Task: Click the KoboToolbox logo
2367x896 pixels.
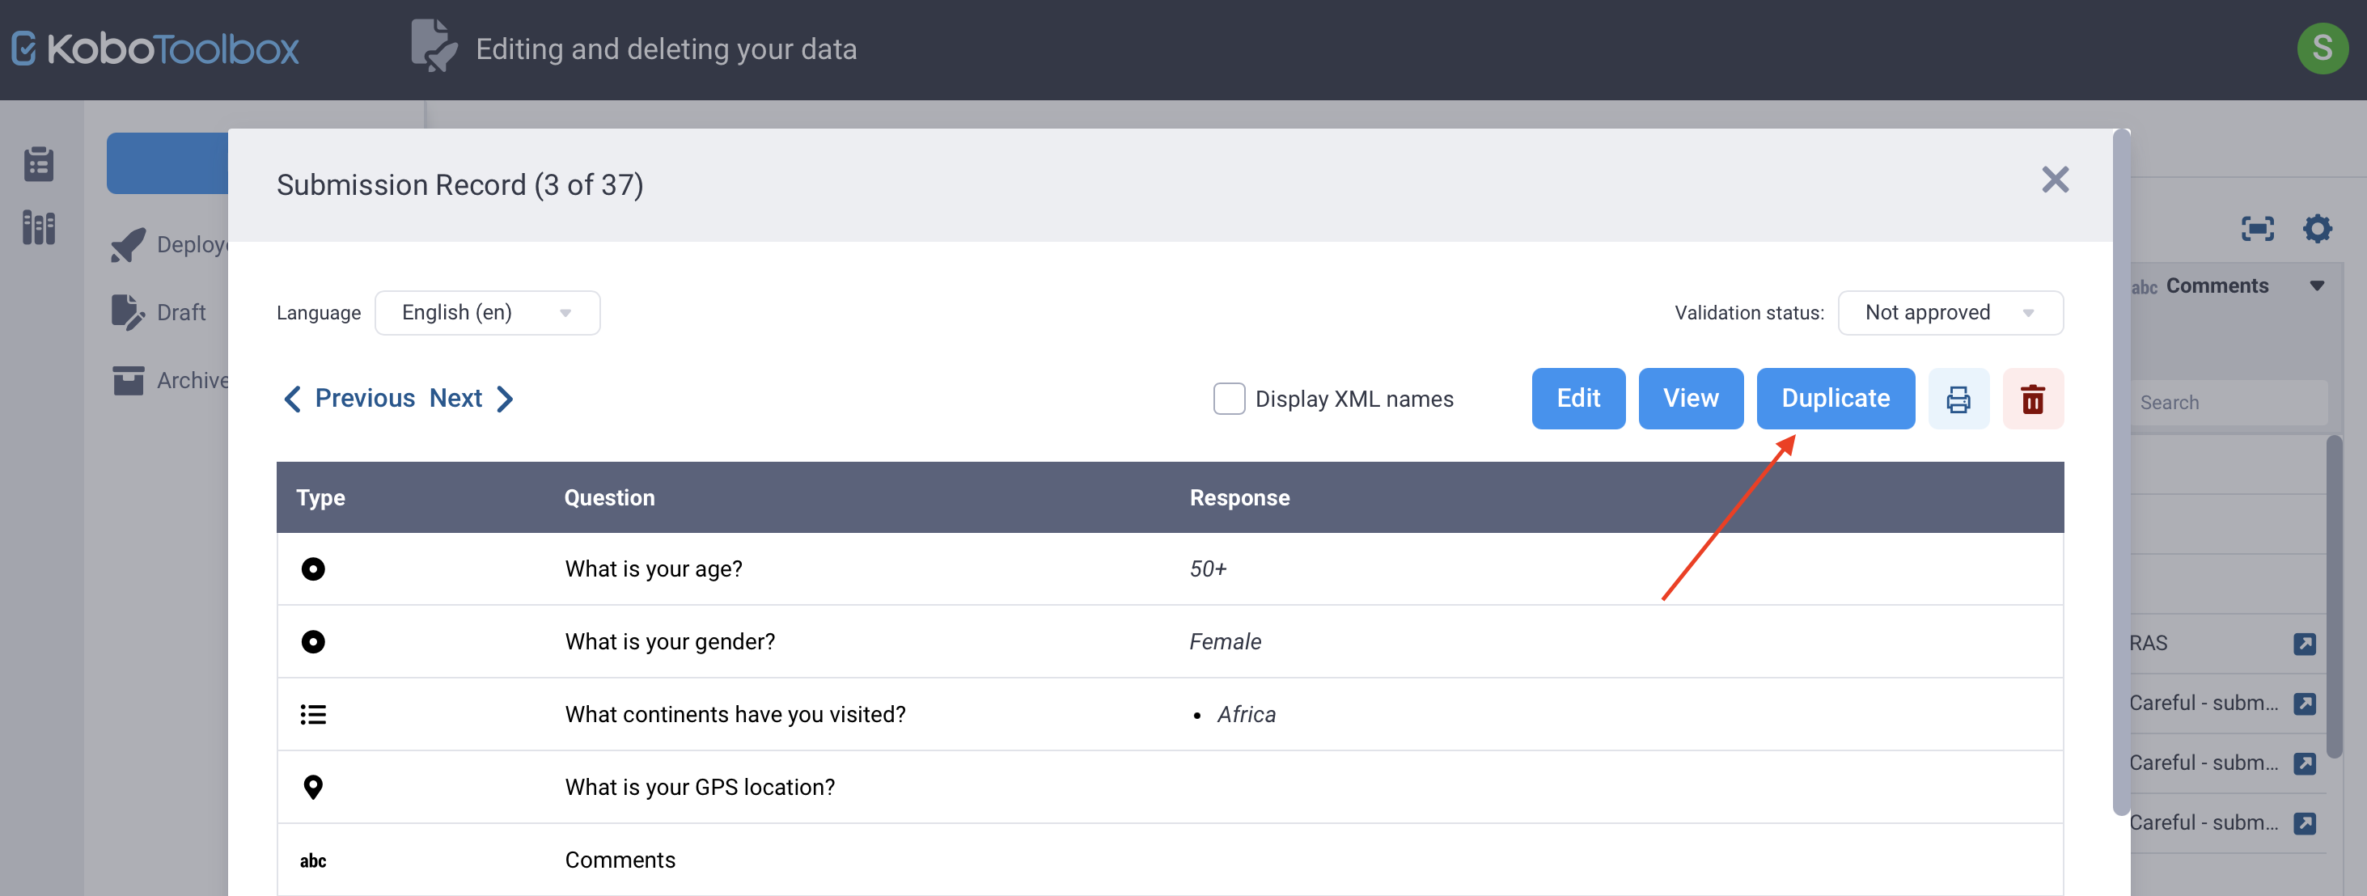Action: (155, 49)
